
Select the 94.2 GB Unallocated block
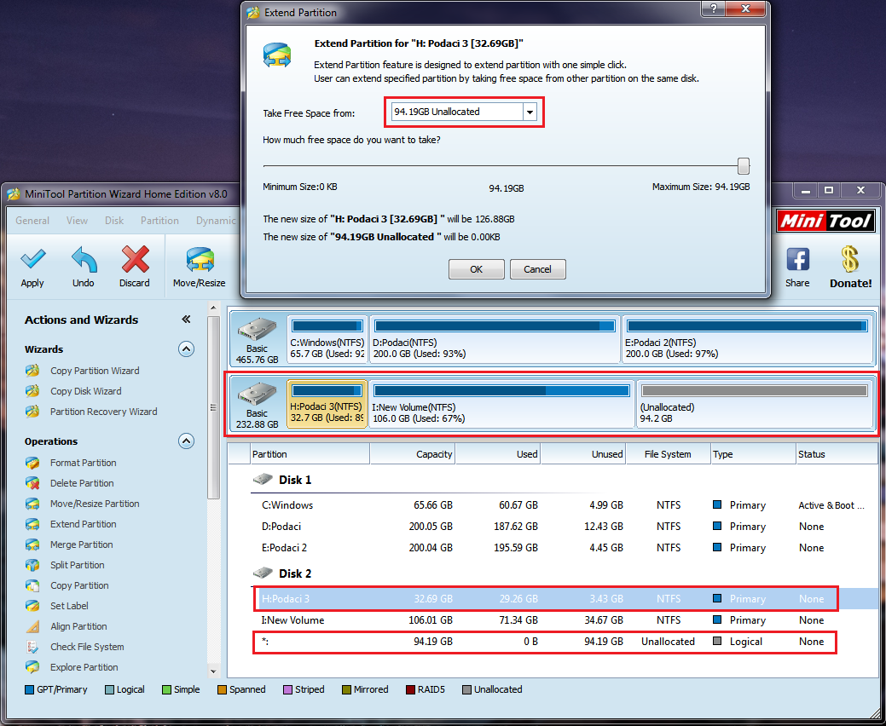coord(755,404)
